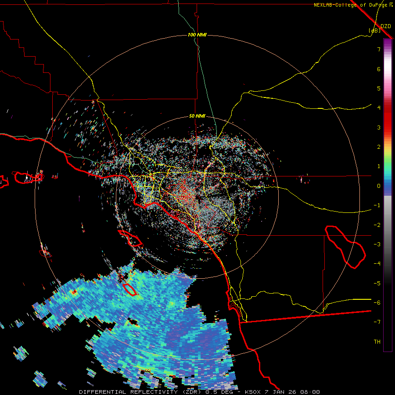Click the color scale value -2

(377, 225)
